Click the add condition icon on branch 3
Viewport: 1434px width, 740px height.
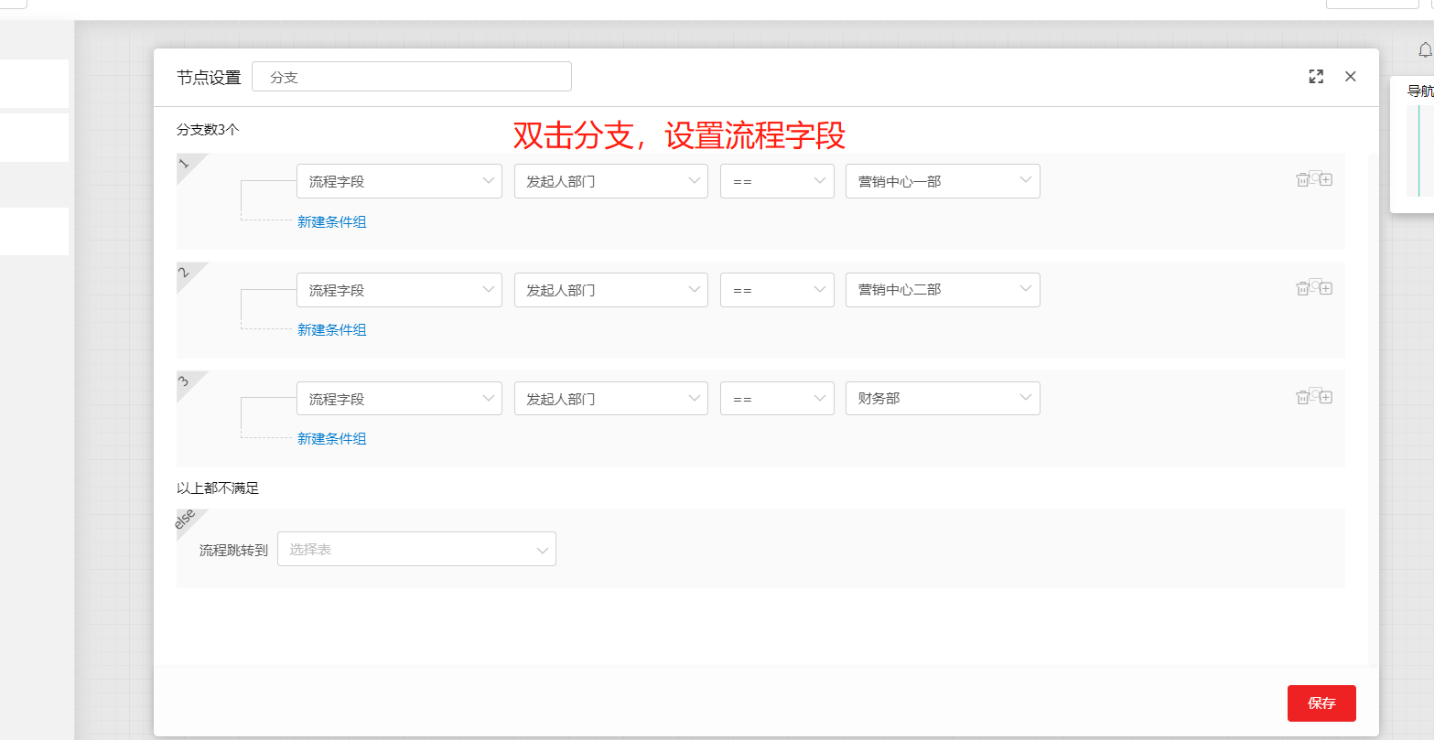(1326, 396)
